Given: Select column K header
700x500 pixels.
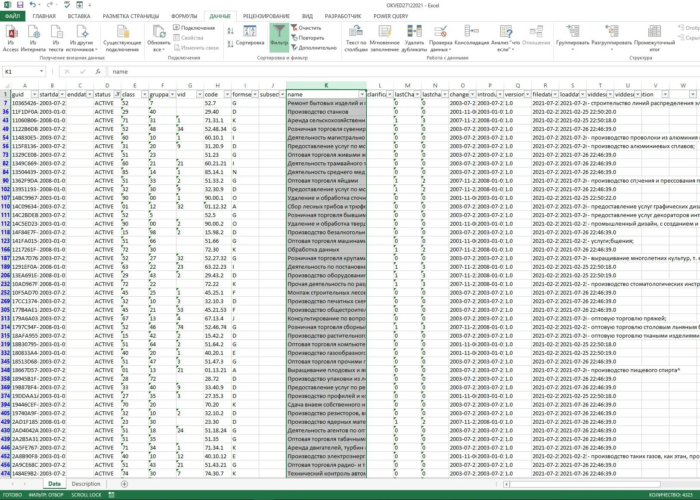Looking at the screenshot, I should [x=326, y=85].
